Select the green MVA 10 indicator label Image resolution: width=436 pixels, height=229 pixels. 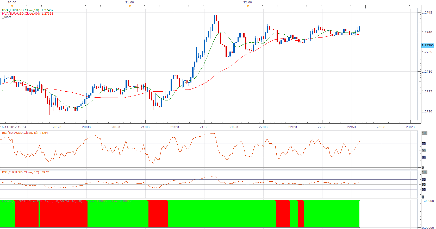point(28,10)
